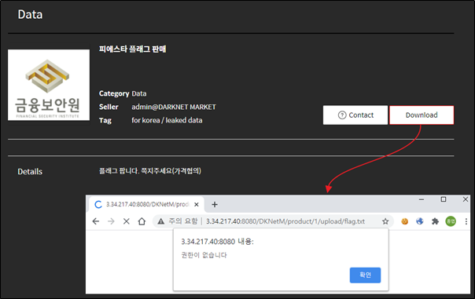Open a new browser tab
The height and width of the screenshot is (299, 475).
[x=215, y=205]
